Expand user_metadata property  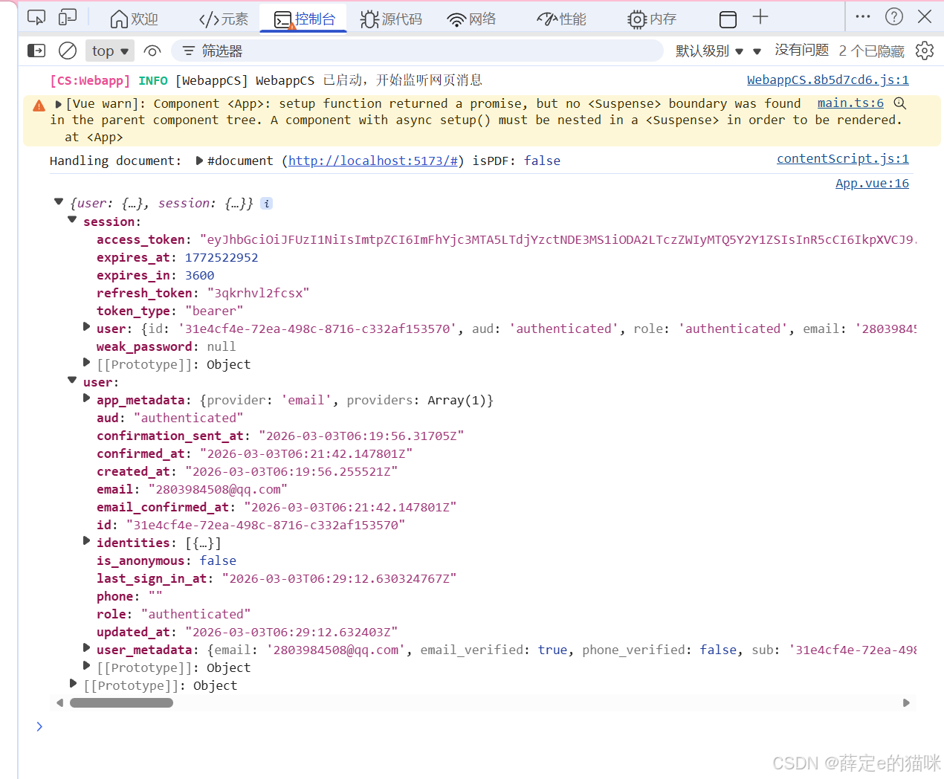tap(86, 647)
